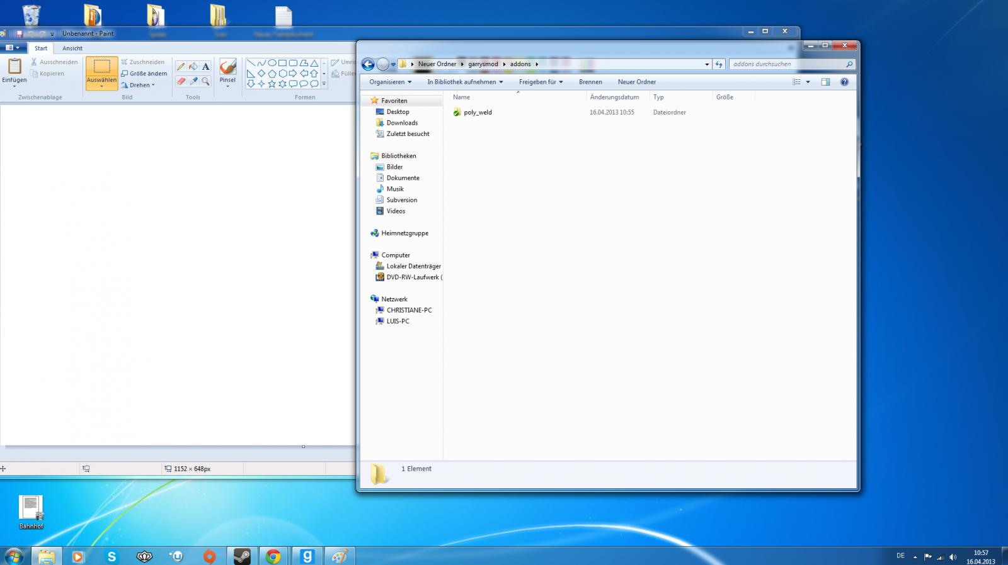Pick the Fill with color bucket tool

(193, 67)
